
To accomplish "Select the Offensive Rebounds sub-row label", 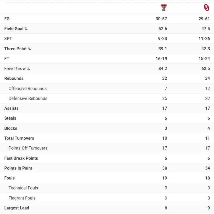I will click(27, 88).
